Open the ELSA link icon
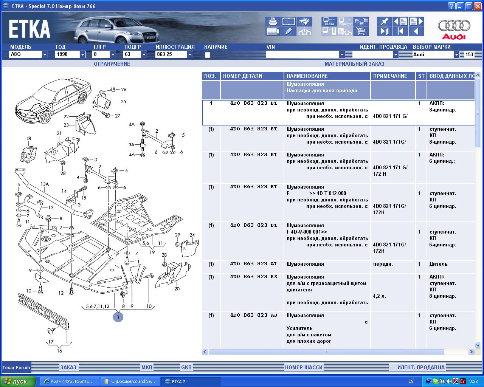Viewport: 484px width, 387px height. (329, 22)
